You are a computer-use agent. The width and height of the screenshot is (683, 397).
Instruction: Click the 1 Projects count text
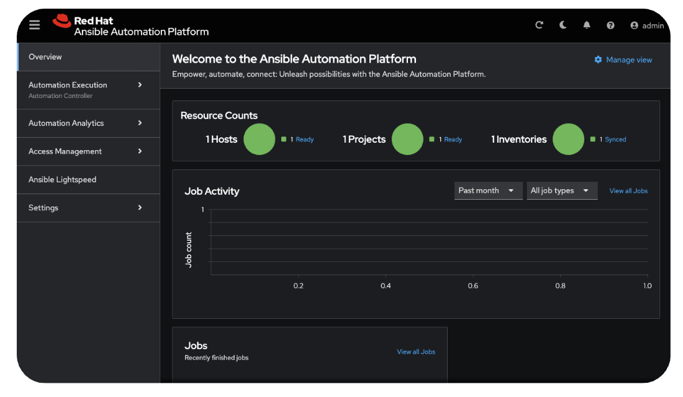[364, 140]
